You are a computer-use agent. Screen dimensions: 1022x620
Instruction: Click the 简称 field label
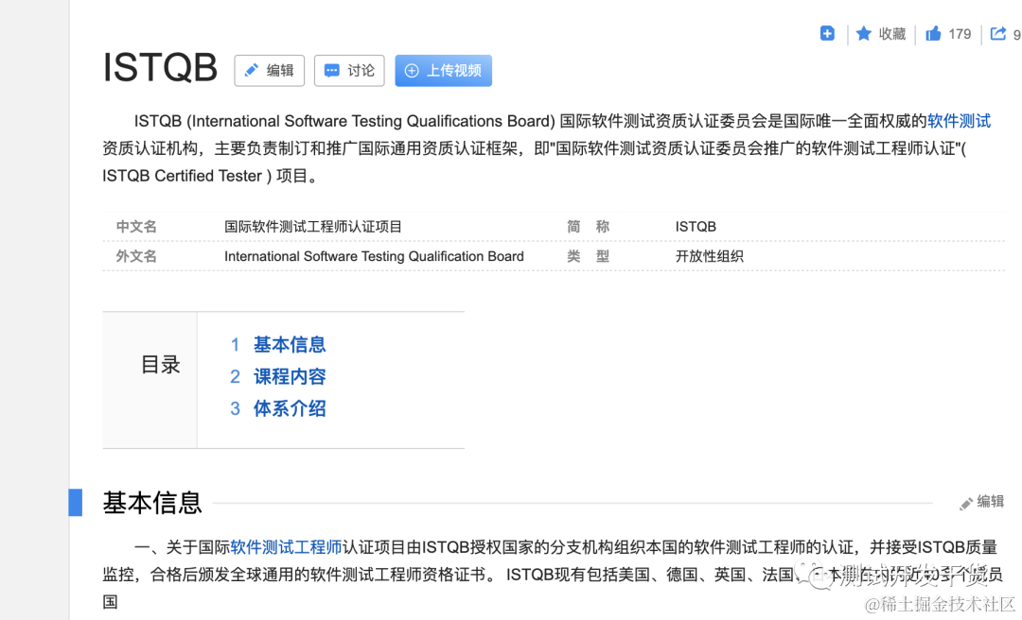588,227
